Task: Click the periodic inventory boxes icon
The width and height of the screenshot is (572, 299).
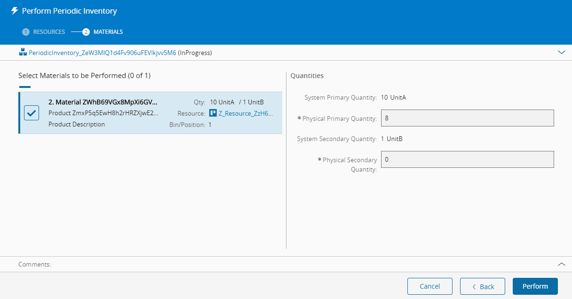Action: click(x=23, y=52)
